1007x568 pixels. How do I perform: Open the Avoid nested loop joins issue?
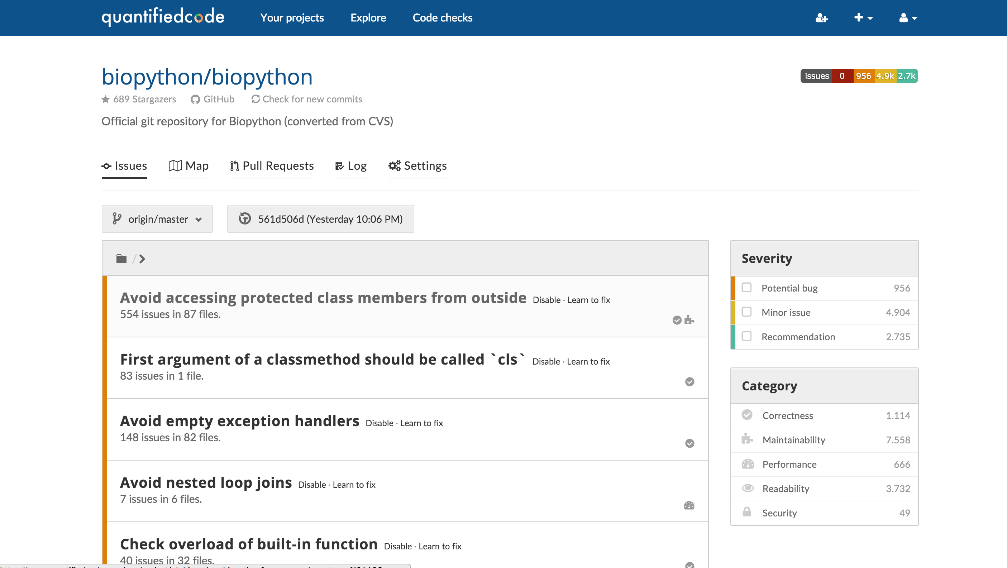click(206, 483)
